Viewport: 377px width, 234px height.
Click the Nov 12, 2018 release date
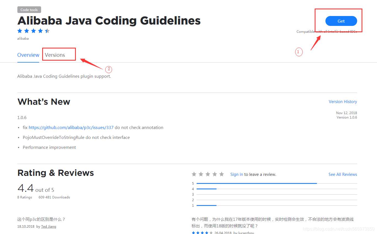346,113
